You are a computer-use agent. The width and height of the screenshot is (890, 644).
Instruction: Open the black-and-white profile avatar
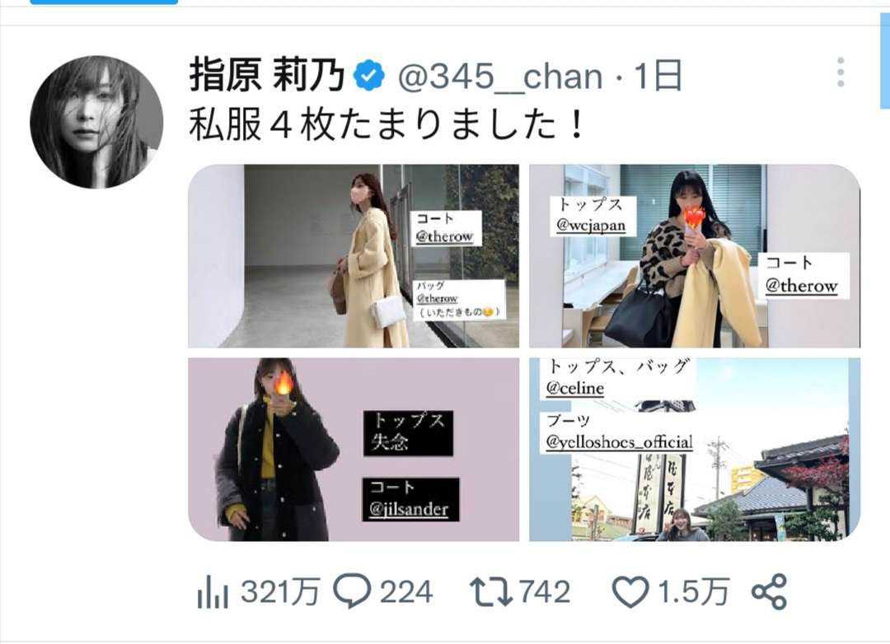pos(96,121)
